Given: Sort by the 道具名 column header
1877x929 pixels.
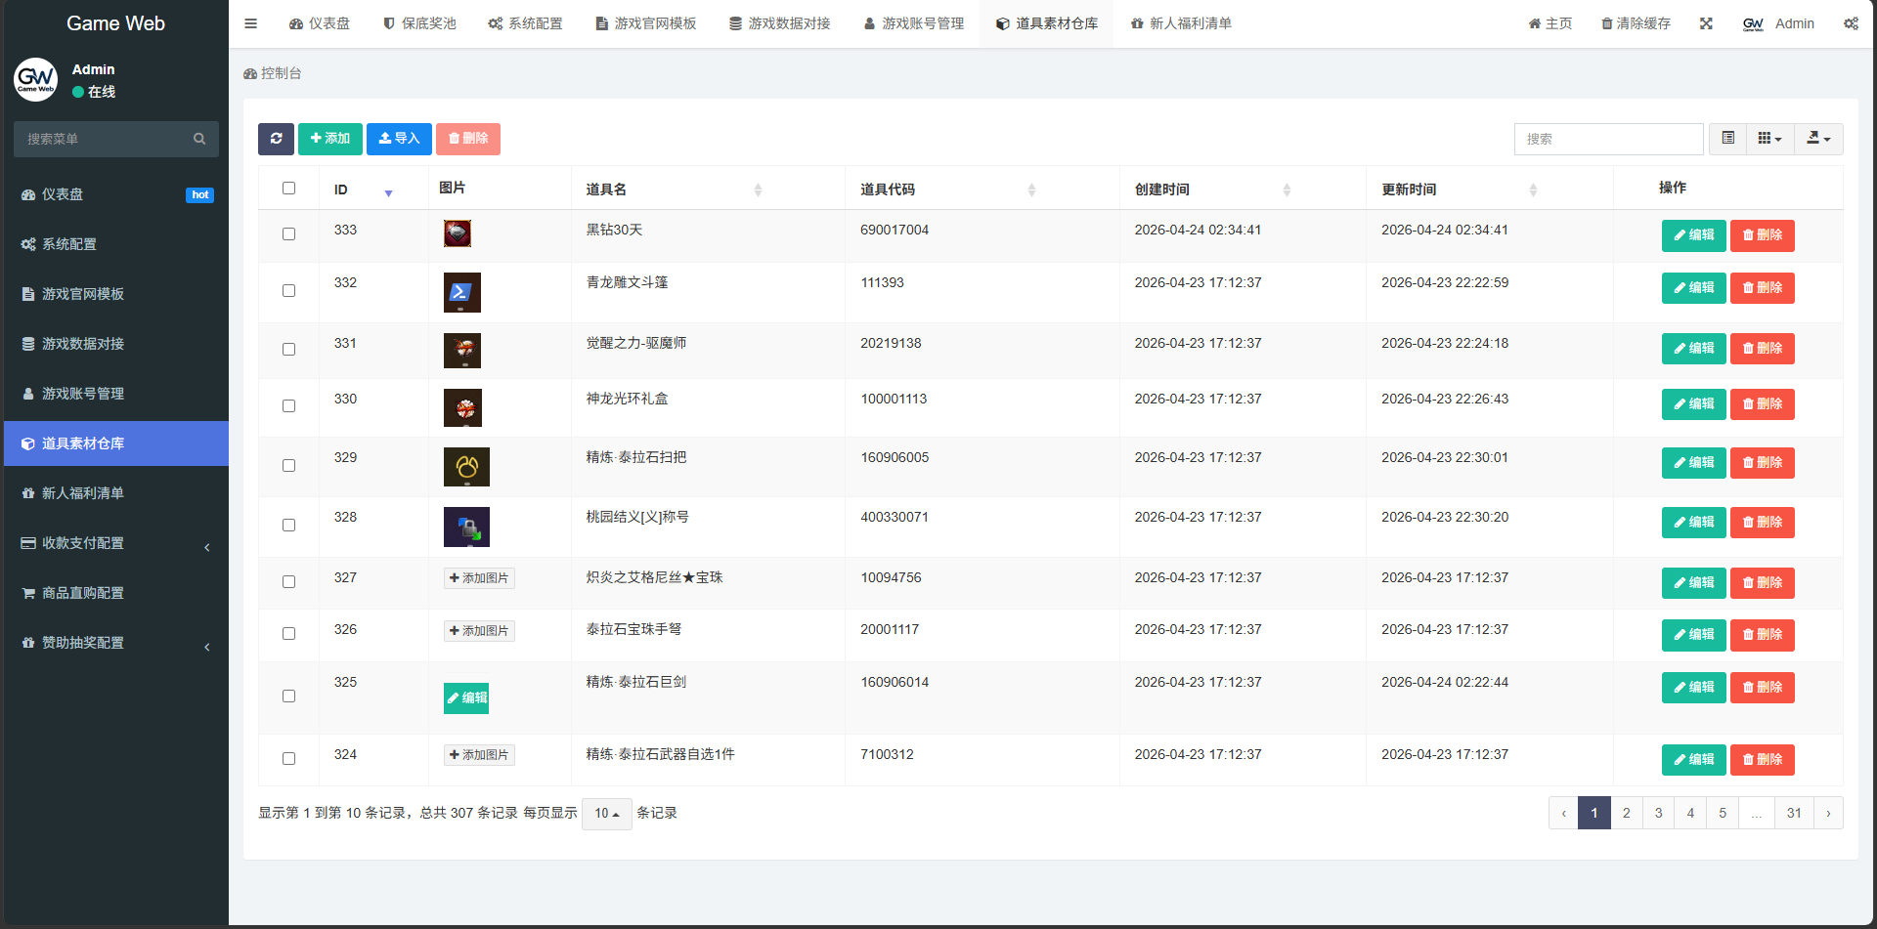Looking at the screenshot, I should pos(606,190).
